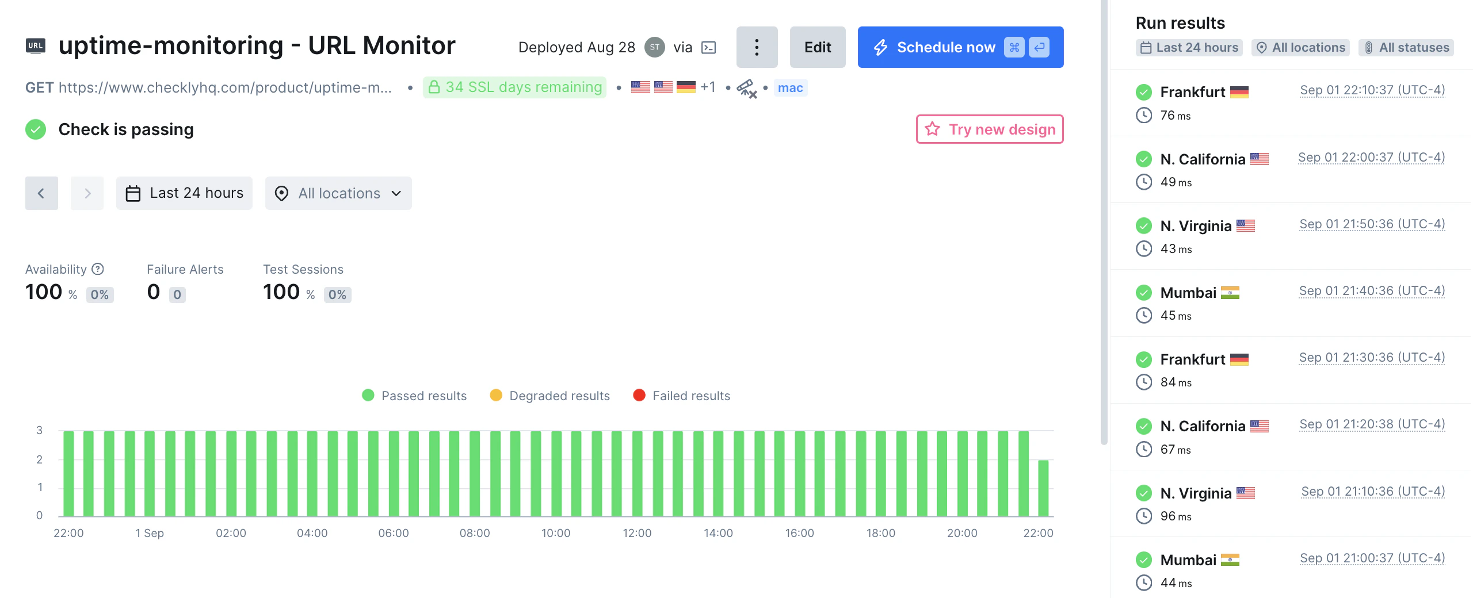Click the terminal deployment icon next to via

[709, 47]
